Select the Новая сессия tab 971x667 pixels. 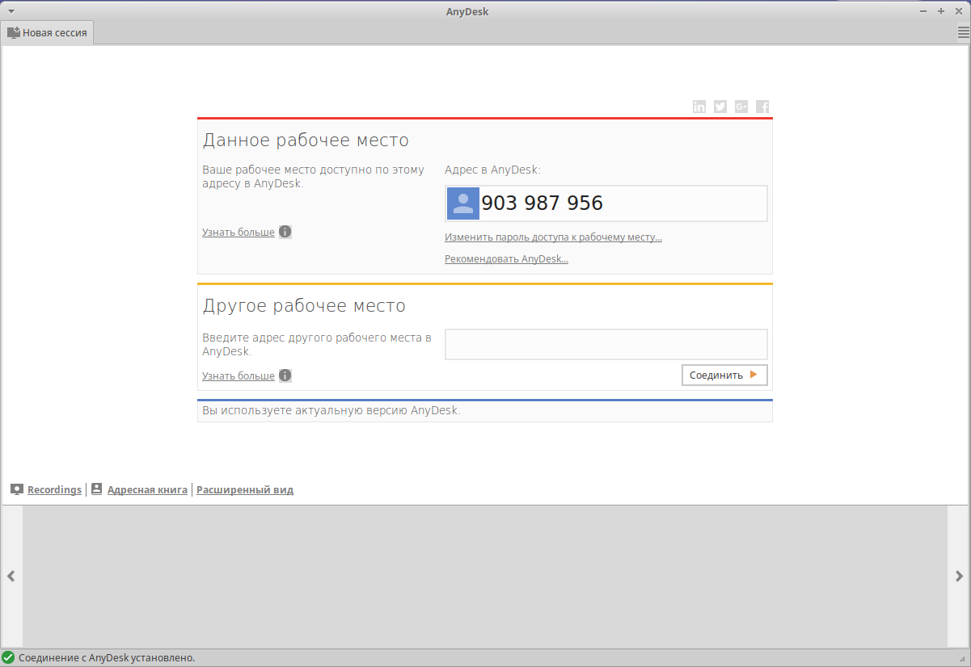48,33
